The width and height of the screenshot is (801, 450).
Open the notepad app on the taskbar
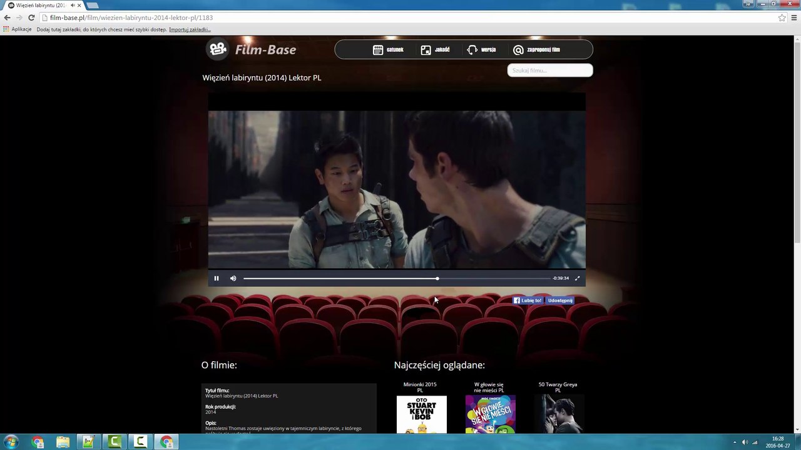[x=89, y=442]
